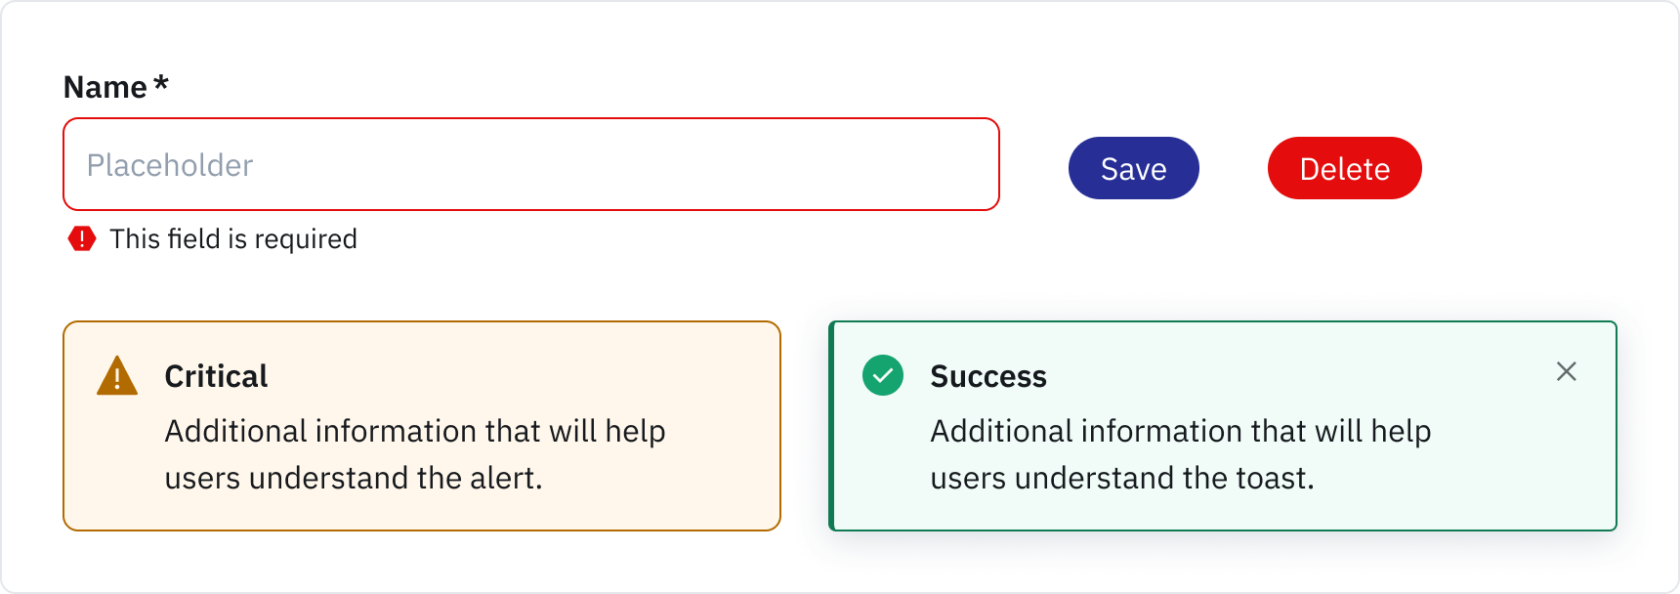
Task: Click the Placeholder text in Name field
Action: click(x=170, y=165)
